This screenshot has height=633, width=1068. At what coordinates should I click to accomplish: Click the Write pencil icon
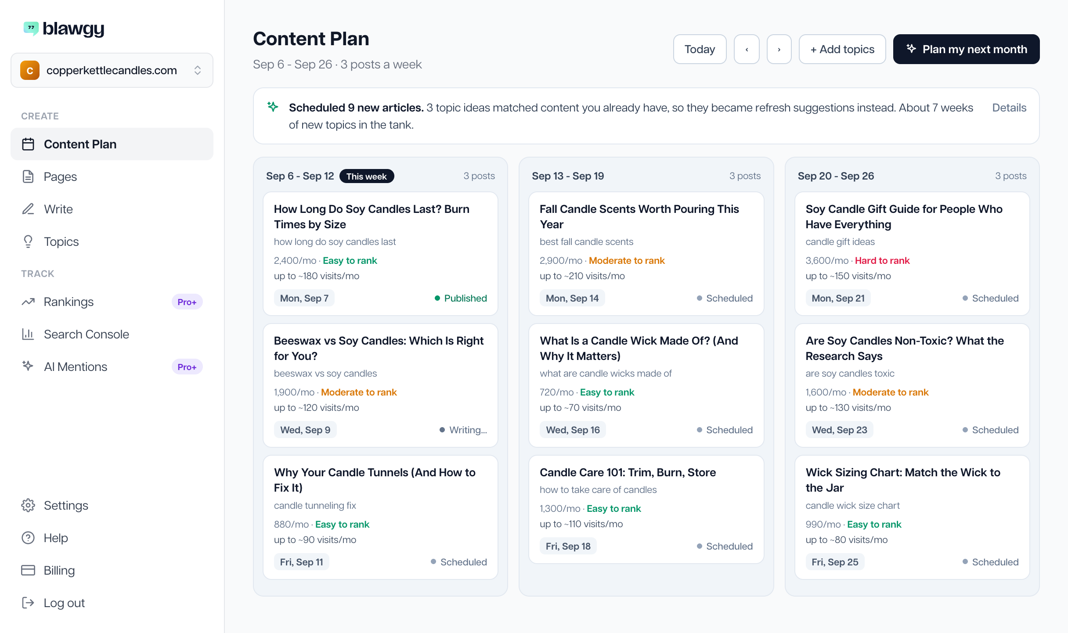click(28, 209)
